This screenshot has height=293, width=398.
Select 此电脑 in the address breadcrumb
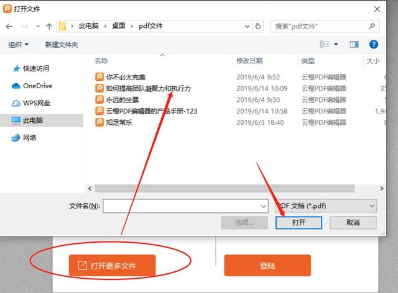click(89, 26)
